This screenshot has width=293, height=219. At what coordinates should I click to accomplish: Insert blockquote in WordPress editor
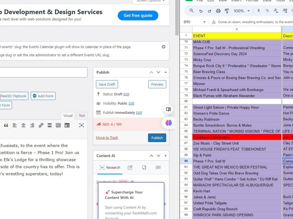click(6, 125)
